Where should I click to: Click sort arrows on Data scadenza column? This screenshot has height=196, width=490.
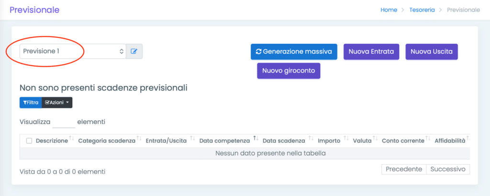click(x=311, y=139)
